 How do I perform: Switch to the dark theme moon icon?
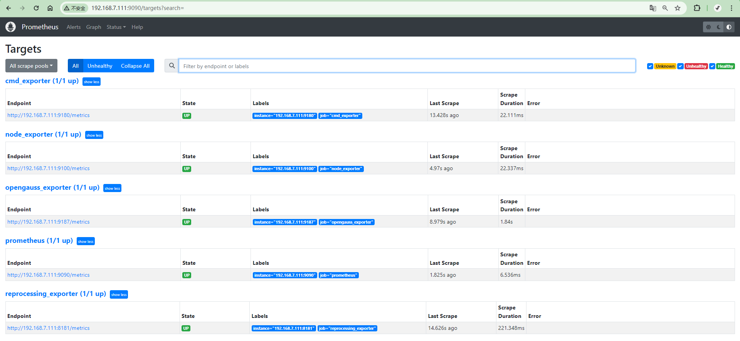click(719, 27)
